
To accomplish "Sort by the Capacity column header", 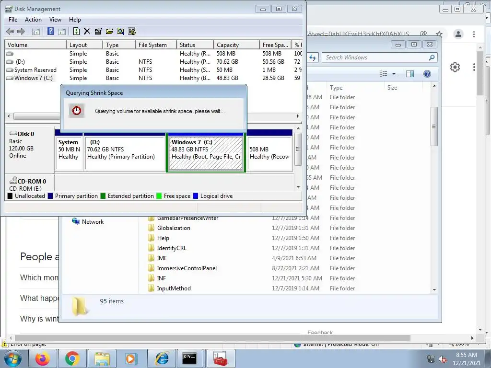I will click(x=236, y=45).
